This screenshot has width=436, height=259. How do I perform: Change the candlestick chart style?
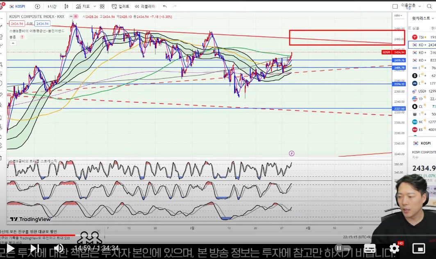pos(66,6)
